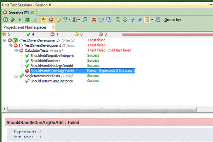213x142 pixels.
Task: Click 'ShouldHandleOneArgOnAdd : Failed' output header
Action: pos(43,123)
